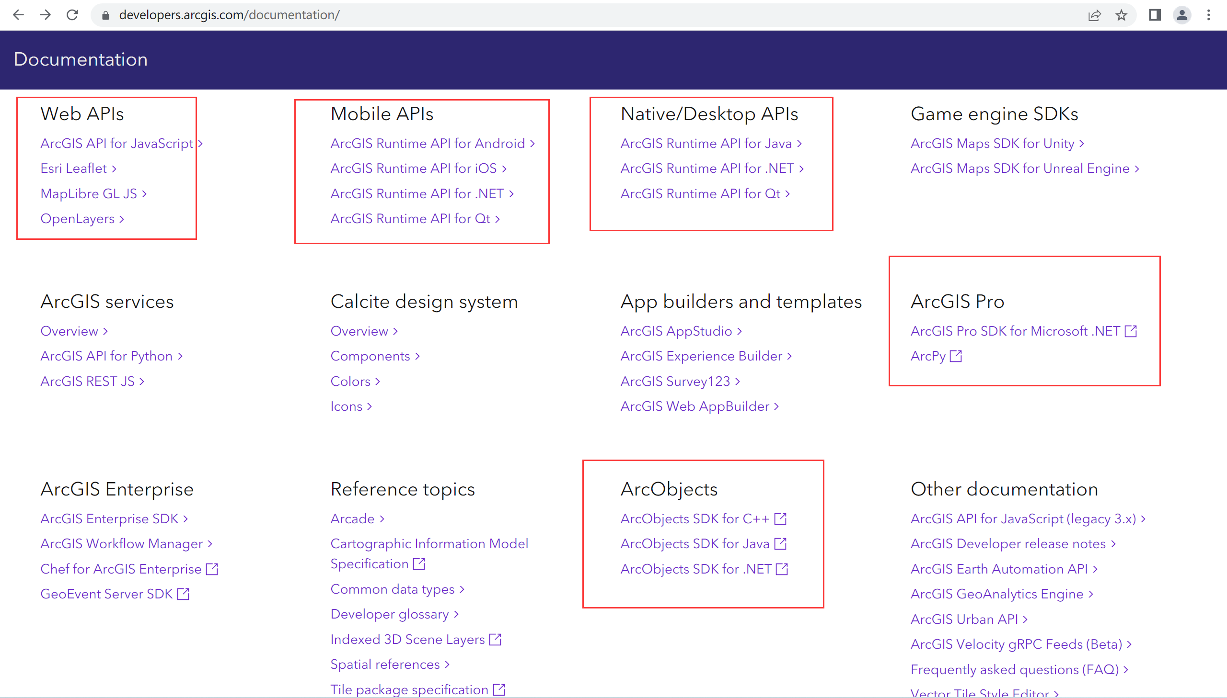1227x698 pixels.
Task: Open ArcGIS REST JS link
Action: [92, 381]
